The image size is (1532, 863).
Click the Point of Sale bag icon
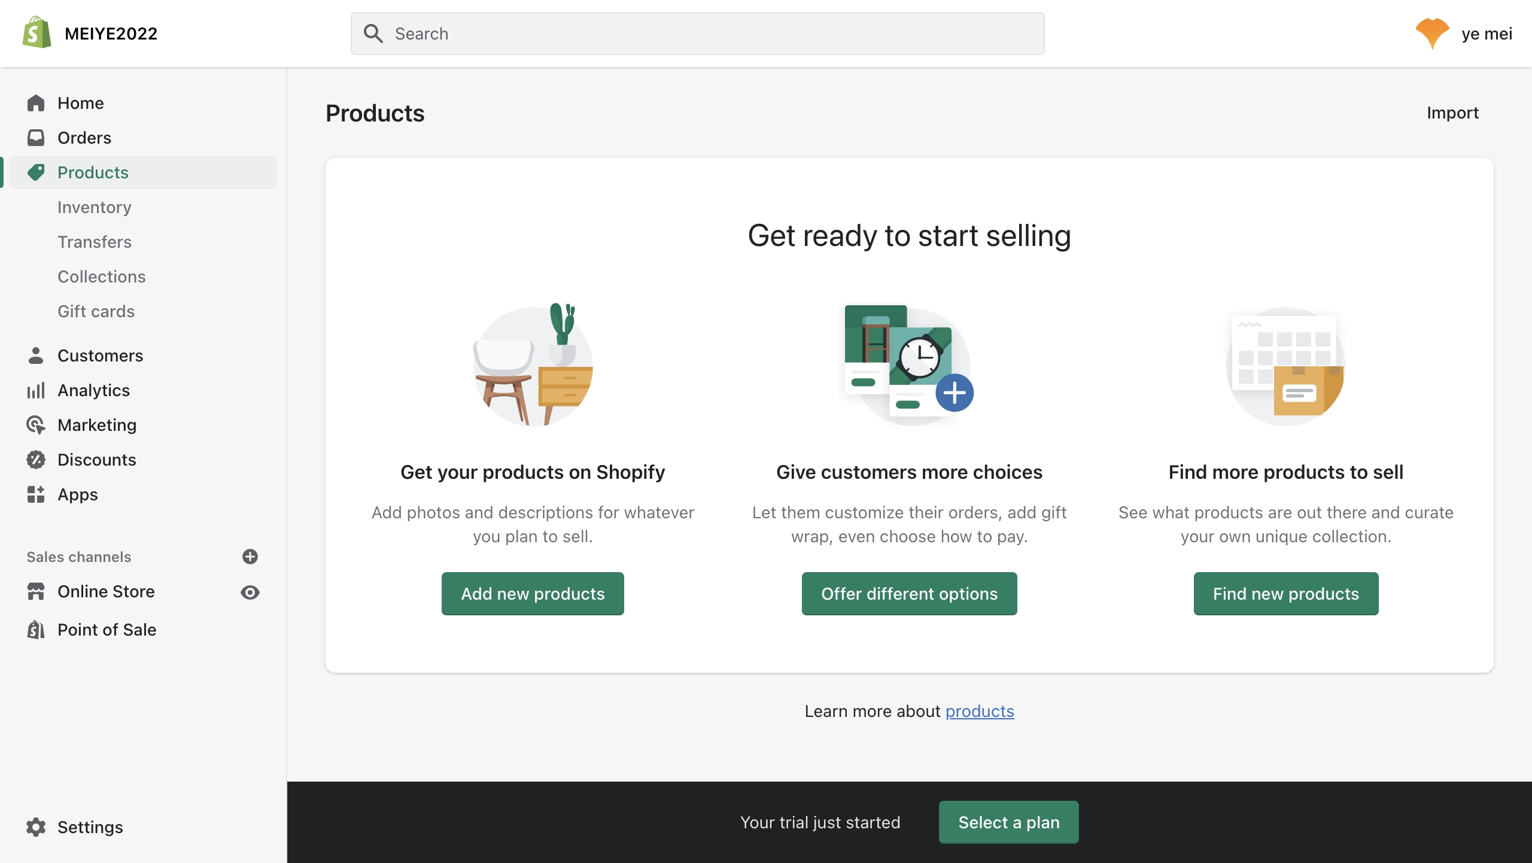(x=36, y=630)
